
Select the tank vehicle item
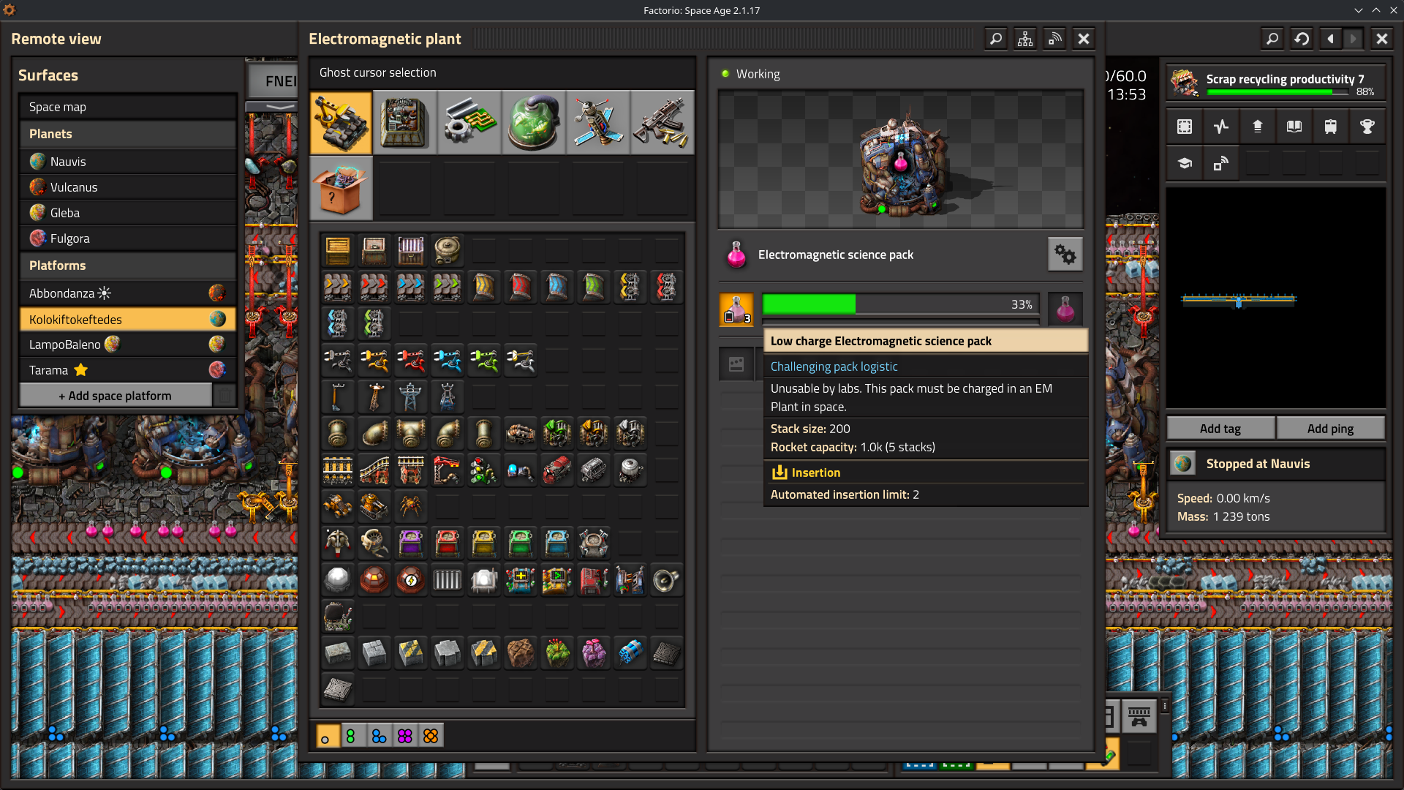(374, 506)
